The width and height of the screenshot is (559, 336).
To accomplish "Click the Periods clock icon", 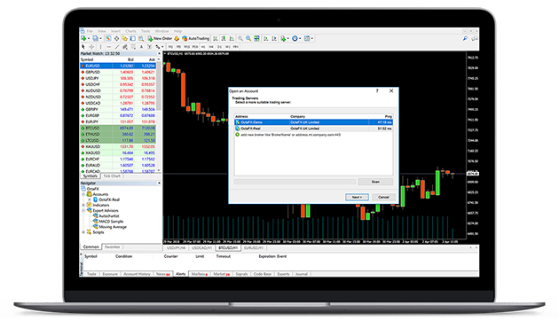I will tap(295, 38).
